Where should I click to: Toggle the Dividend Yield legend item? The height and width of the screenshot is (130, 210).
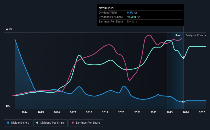(x=18, y=123)
